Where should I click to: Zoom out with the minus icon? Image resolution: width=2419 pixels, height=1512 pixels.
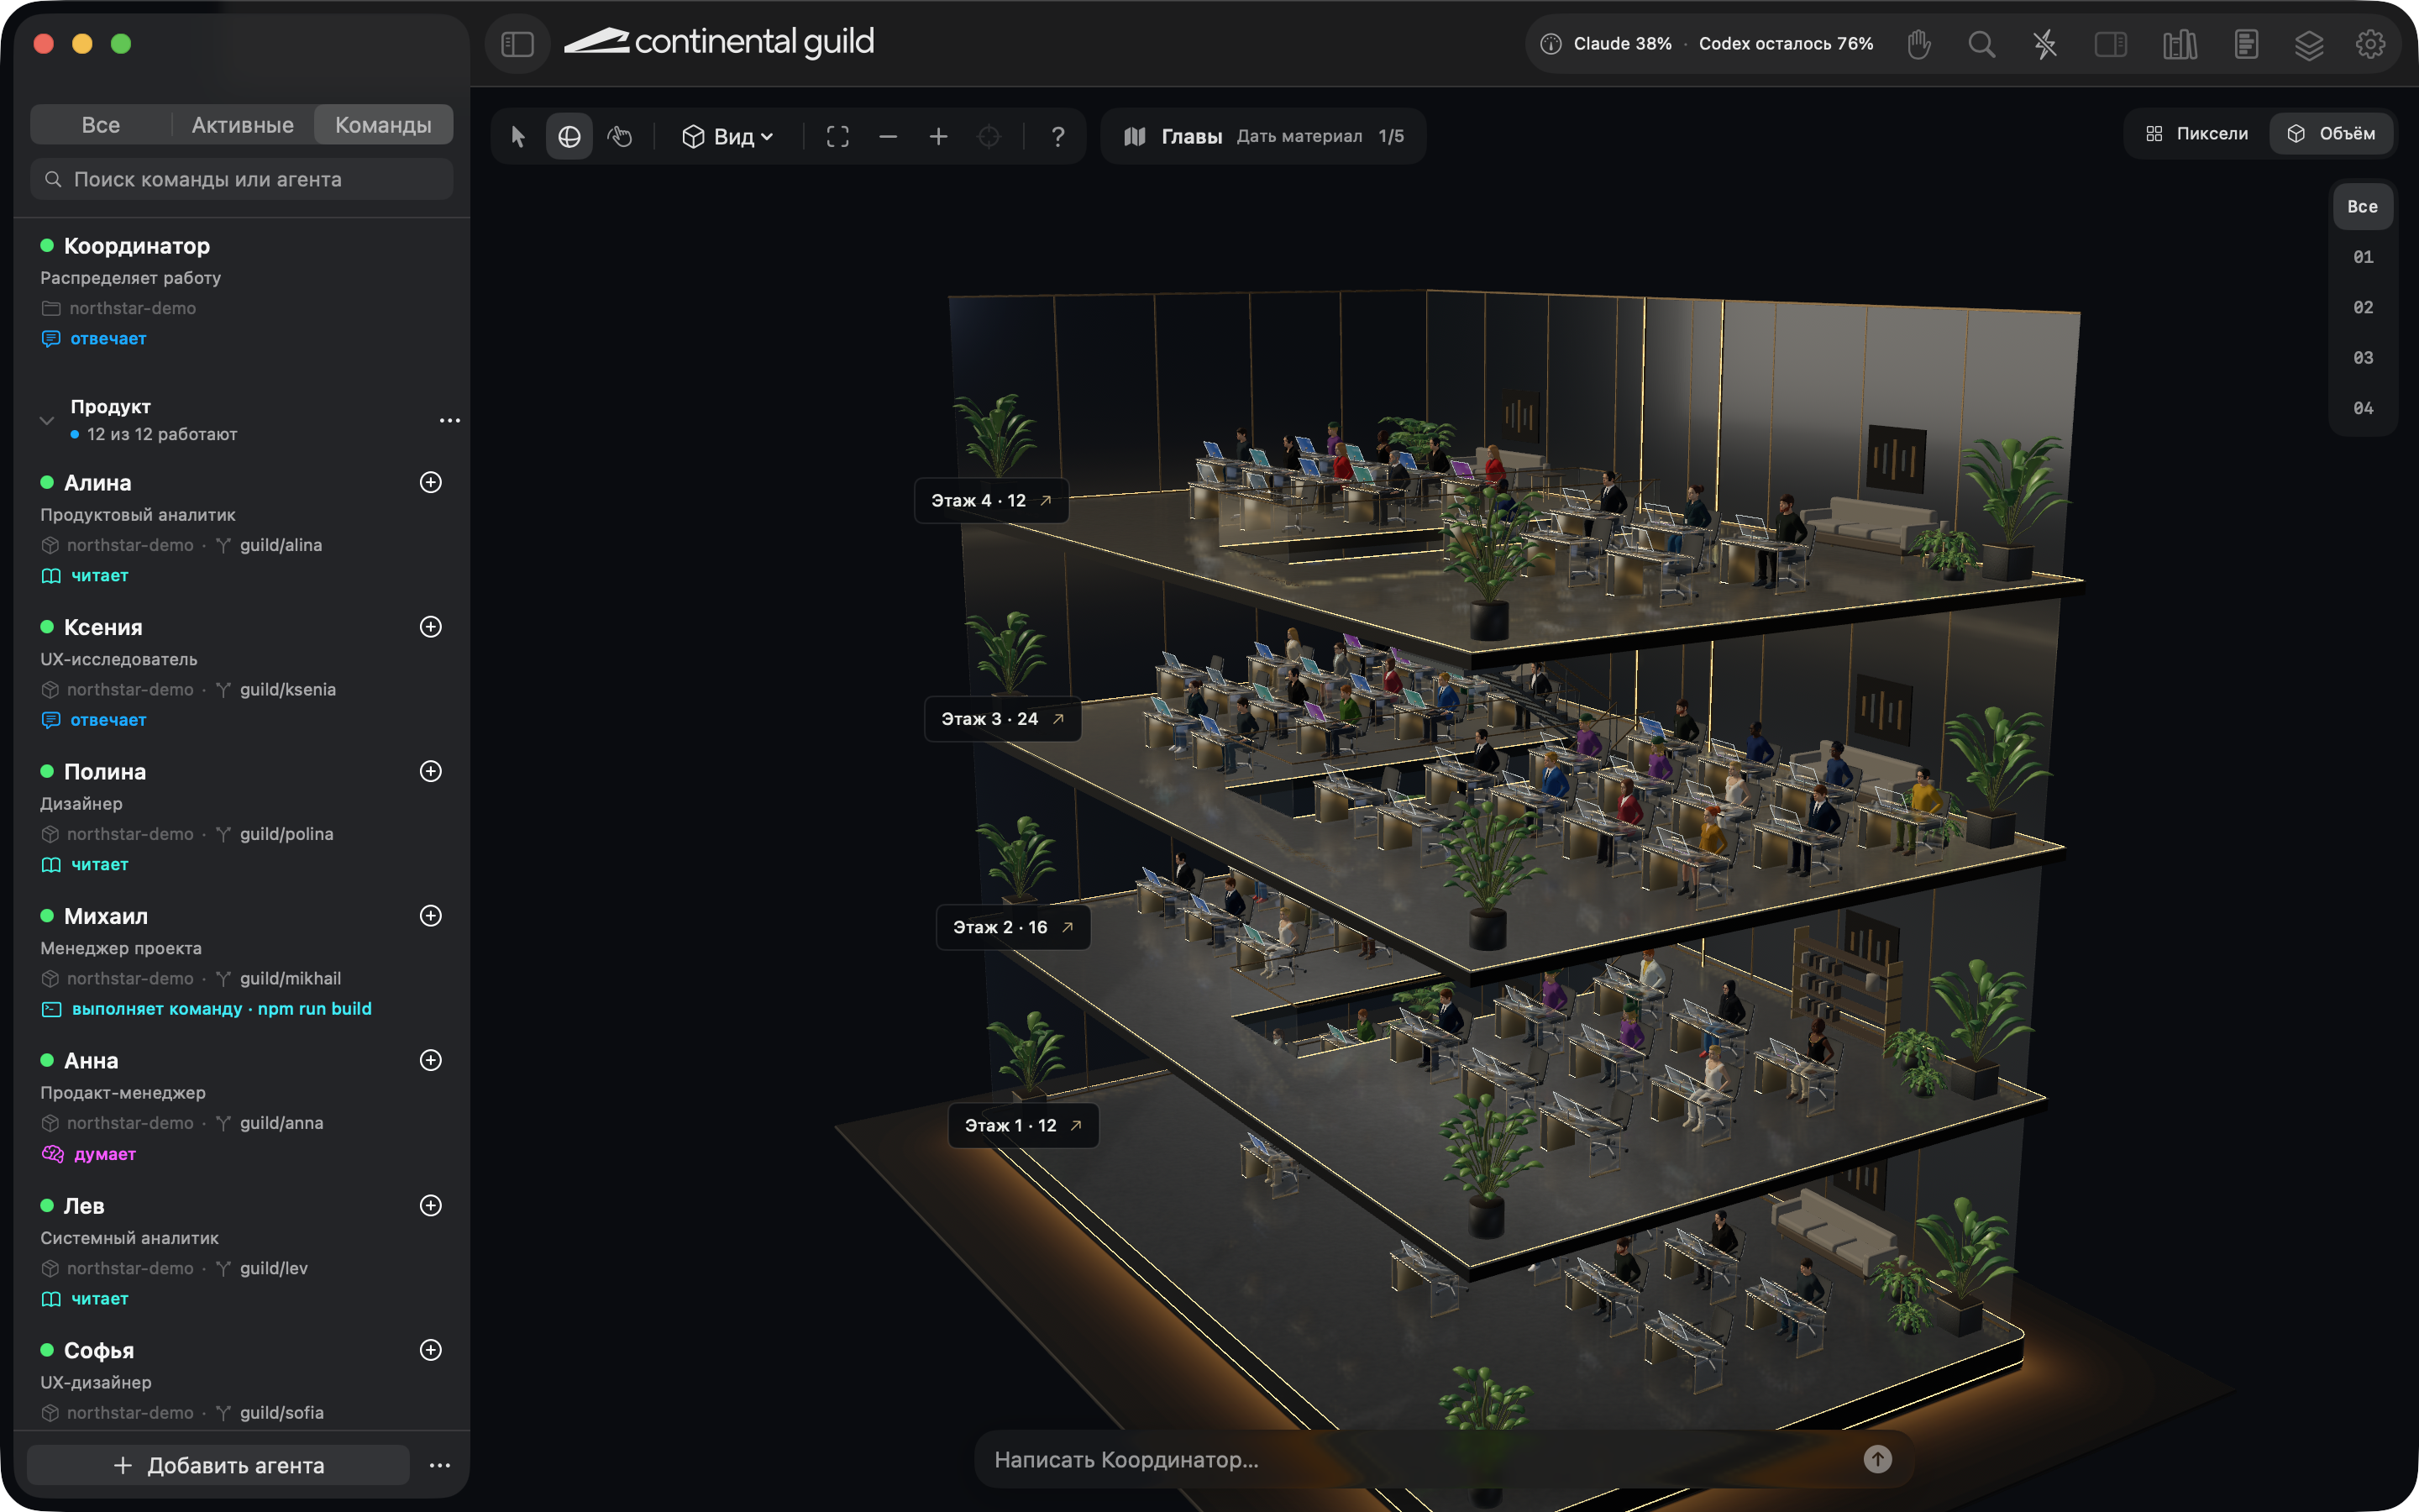tap(888, 136)
